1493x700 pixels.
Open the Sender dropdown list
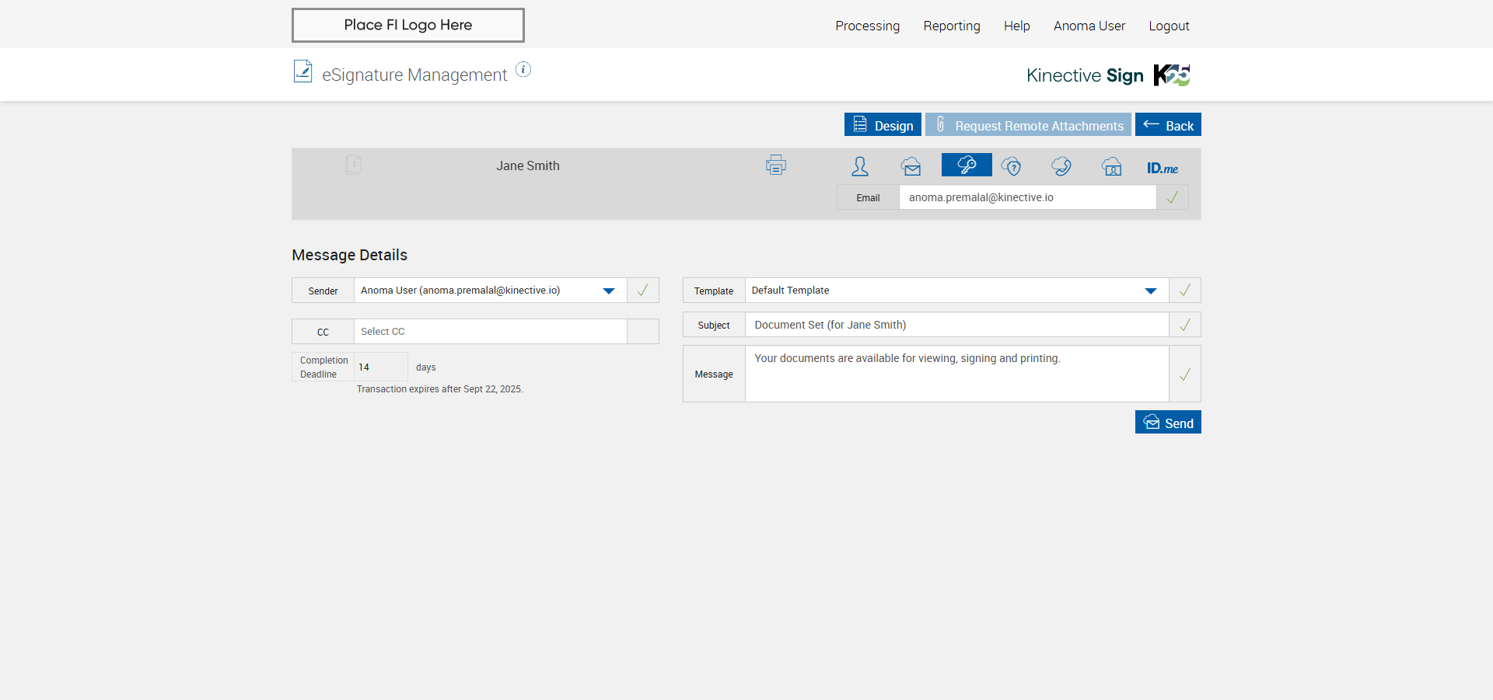point(608,291)
